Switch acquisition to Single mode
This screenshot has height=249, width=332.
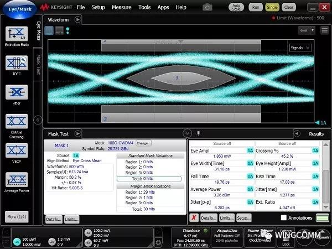(272, 7)
